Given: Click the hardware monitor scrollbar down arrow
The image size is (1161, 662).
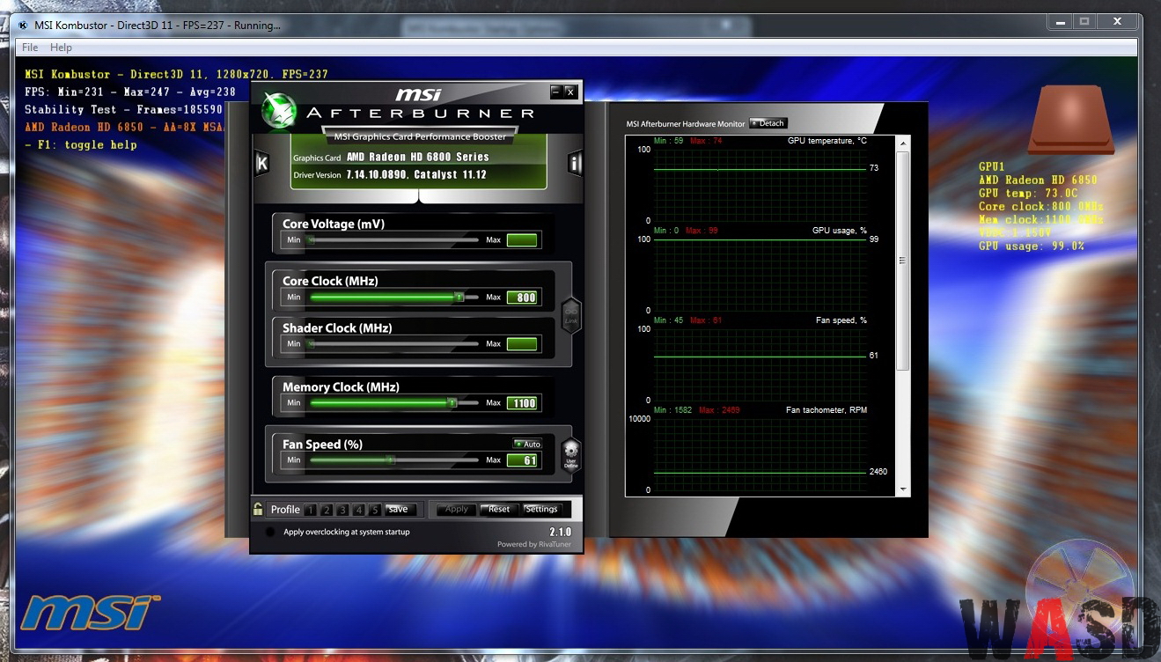Looking at the screenshot, I should 902,489.
